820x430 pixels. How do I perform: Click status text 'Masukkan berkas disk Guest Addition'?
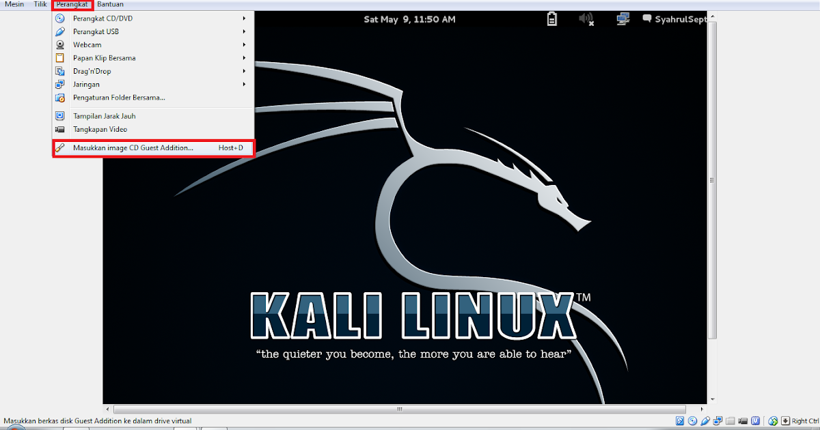point(98,421)
